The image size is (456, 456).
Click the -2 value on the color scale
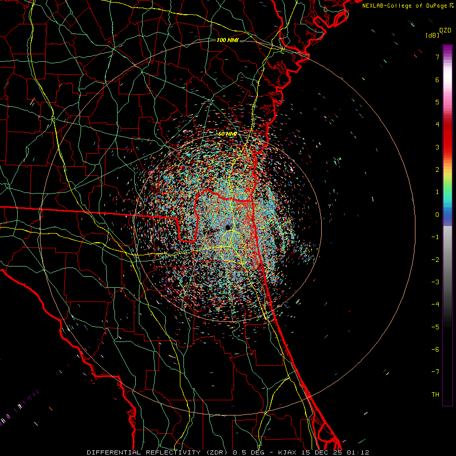435,260
